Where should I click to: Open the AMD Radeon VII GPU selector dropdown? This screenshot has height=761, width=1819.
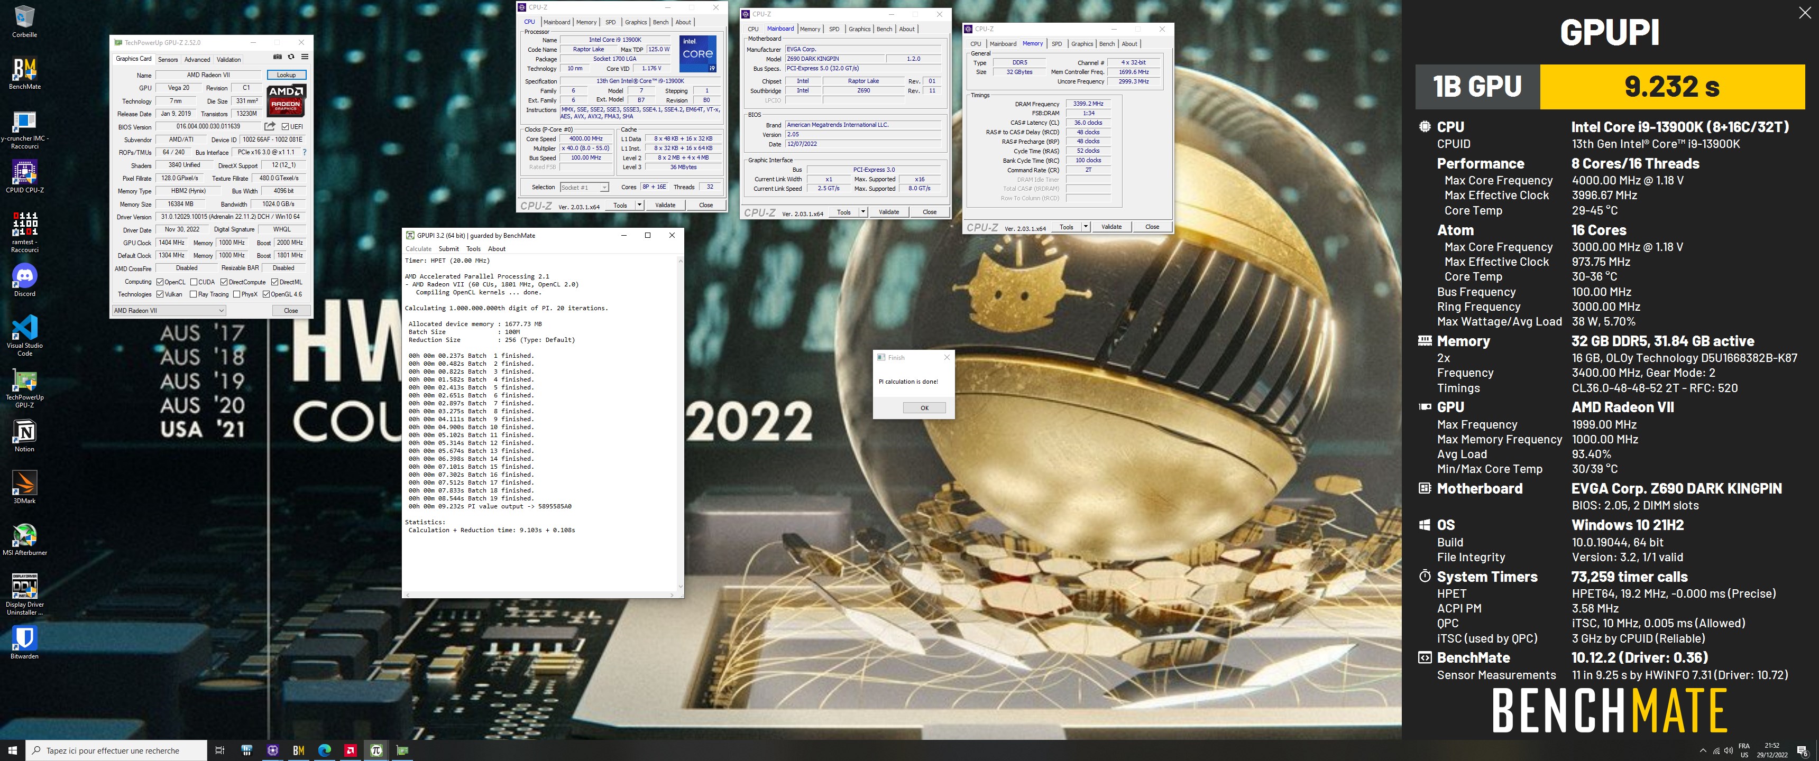(169, 311)
